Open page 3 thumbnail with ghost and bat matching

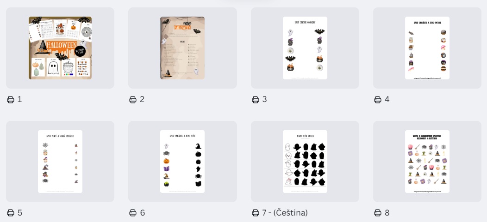[305, 48]
